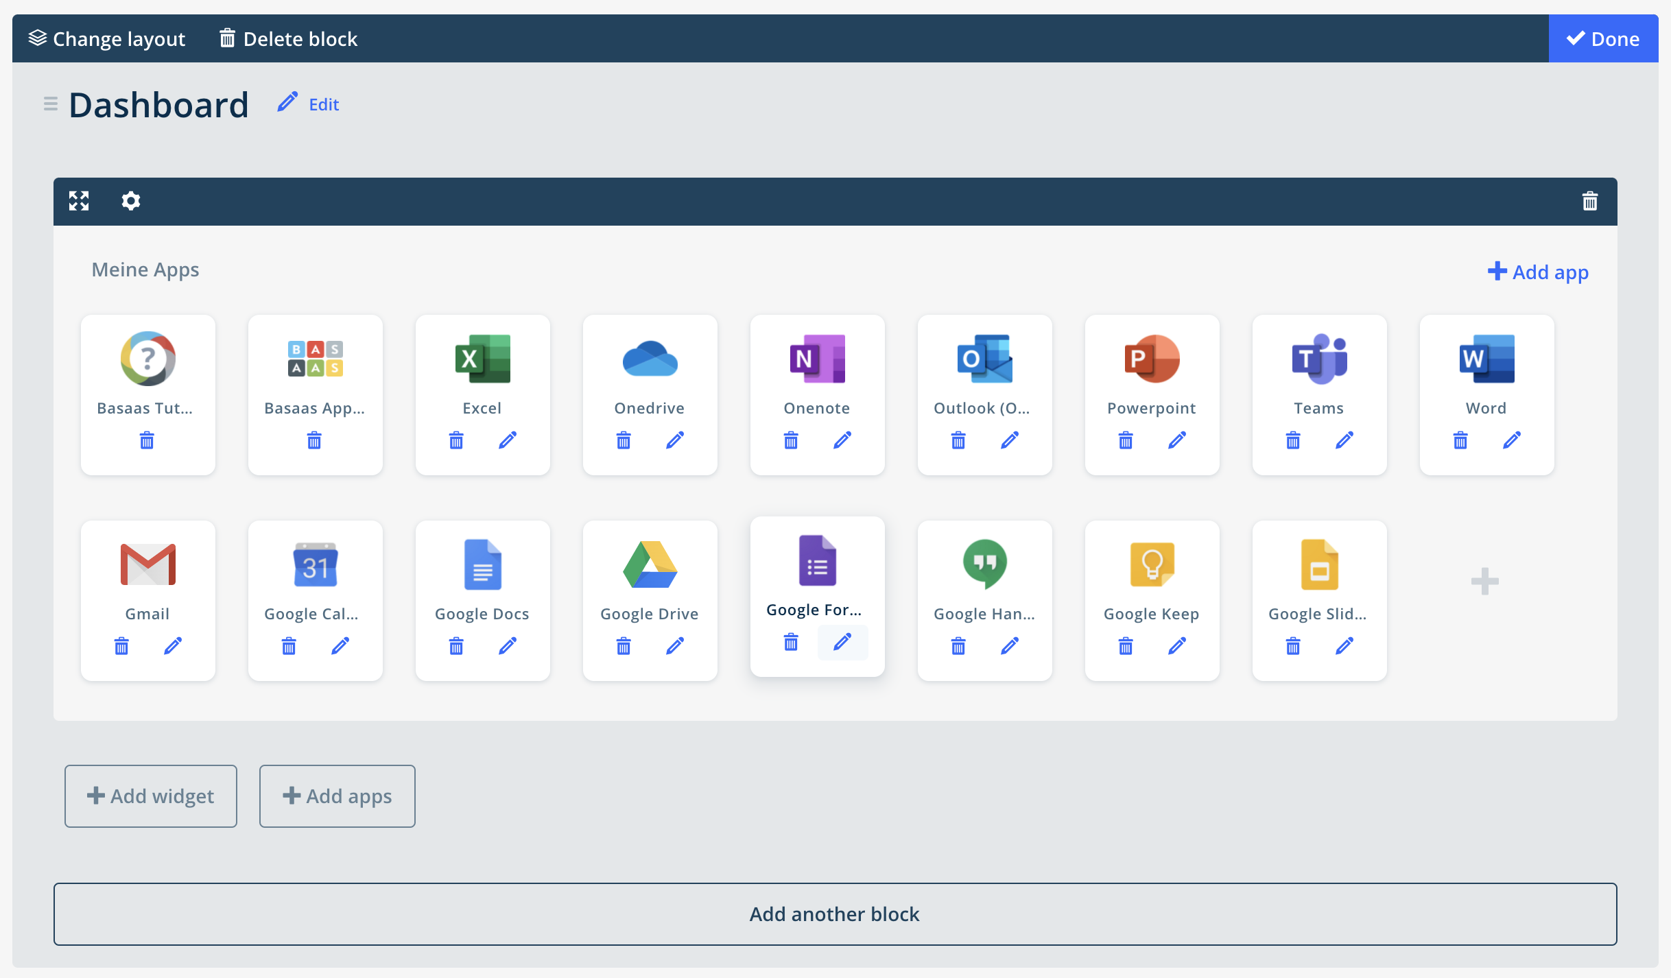The image size is (1671, 978).
Task: Open block settings gear icon
Action: tap(131, 201)
